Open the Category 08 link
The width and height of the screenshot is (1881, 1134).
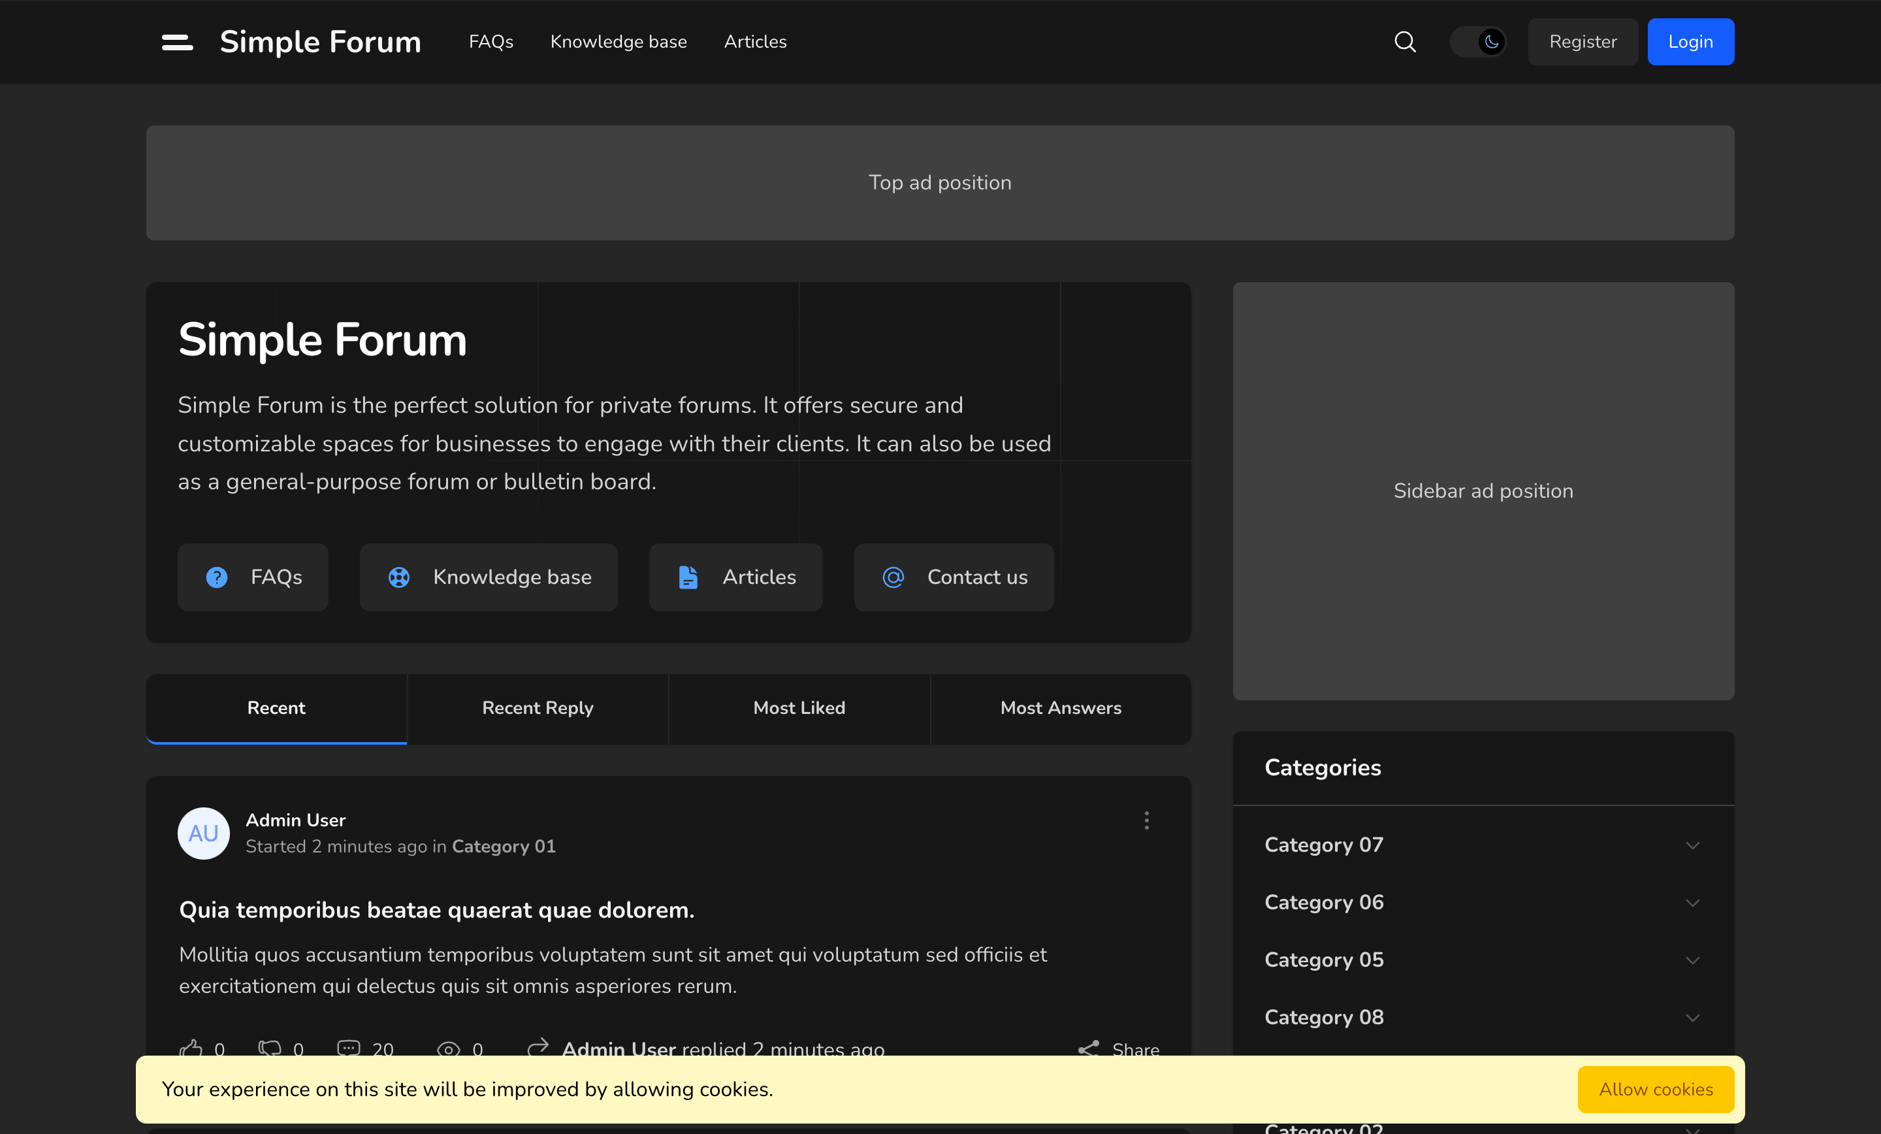point(1324,1017)
